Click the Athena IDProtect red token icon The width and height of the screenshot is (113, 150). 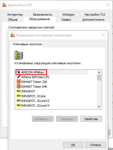[19, 77]
